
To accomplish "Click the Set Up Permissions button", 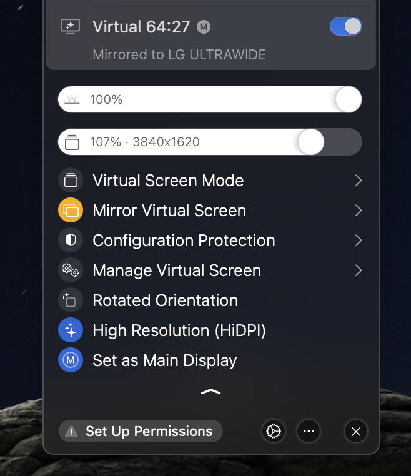I will pyautogui.click(x=149, y=432).
